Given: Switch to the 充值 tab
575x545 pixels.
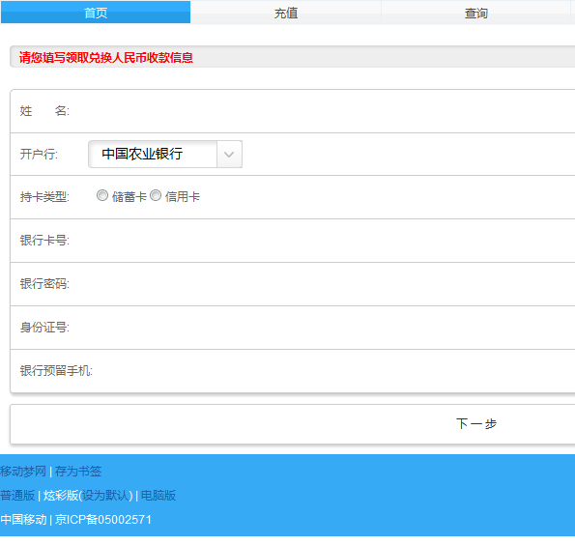Looking at the screenshot, I should click(286, 13).
